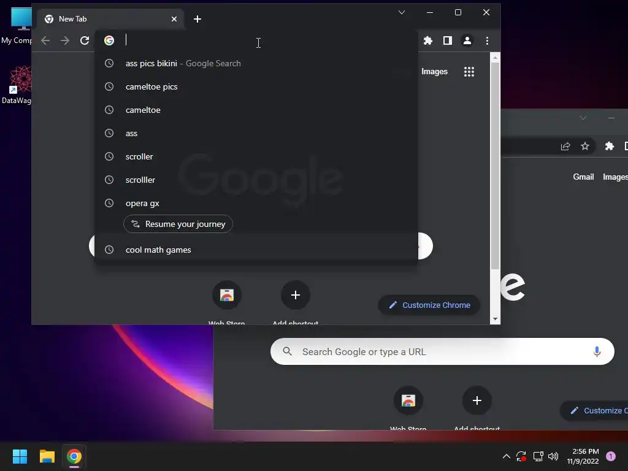Select the opera gx history suggestion
The image size is (628, 471).
pyautogui.click(x=256, y=203)
